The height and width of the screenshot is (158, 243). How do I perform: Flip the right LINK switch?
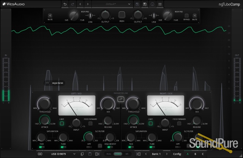coord(154,15)
